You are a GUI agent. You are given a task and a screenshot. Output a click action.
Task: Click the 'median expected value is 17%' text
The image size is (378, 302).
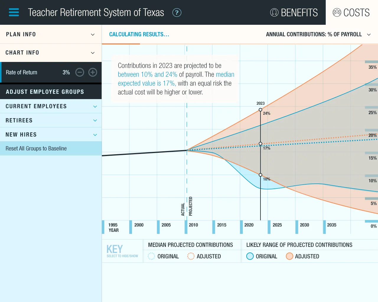coord(176,79)
